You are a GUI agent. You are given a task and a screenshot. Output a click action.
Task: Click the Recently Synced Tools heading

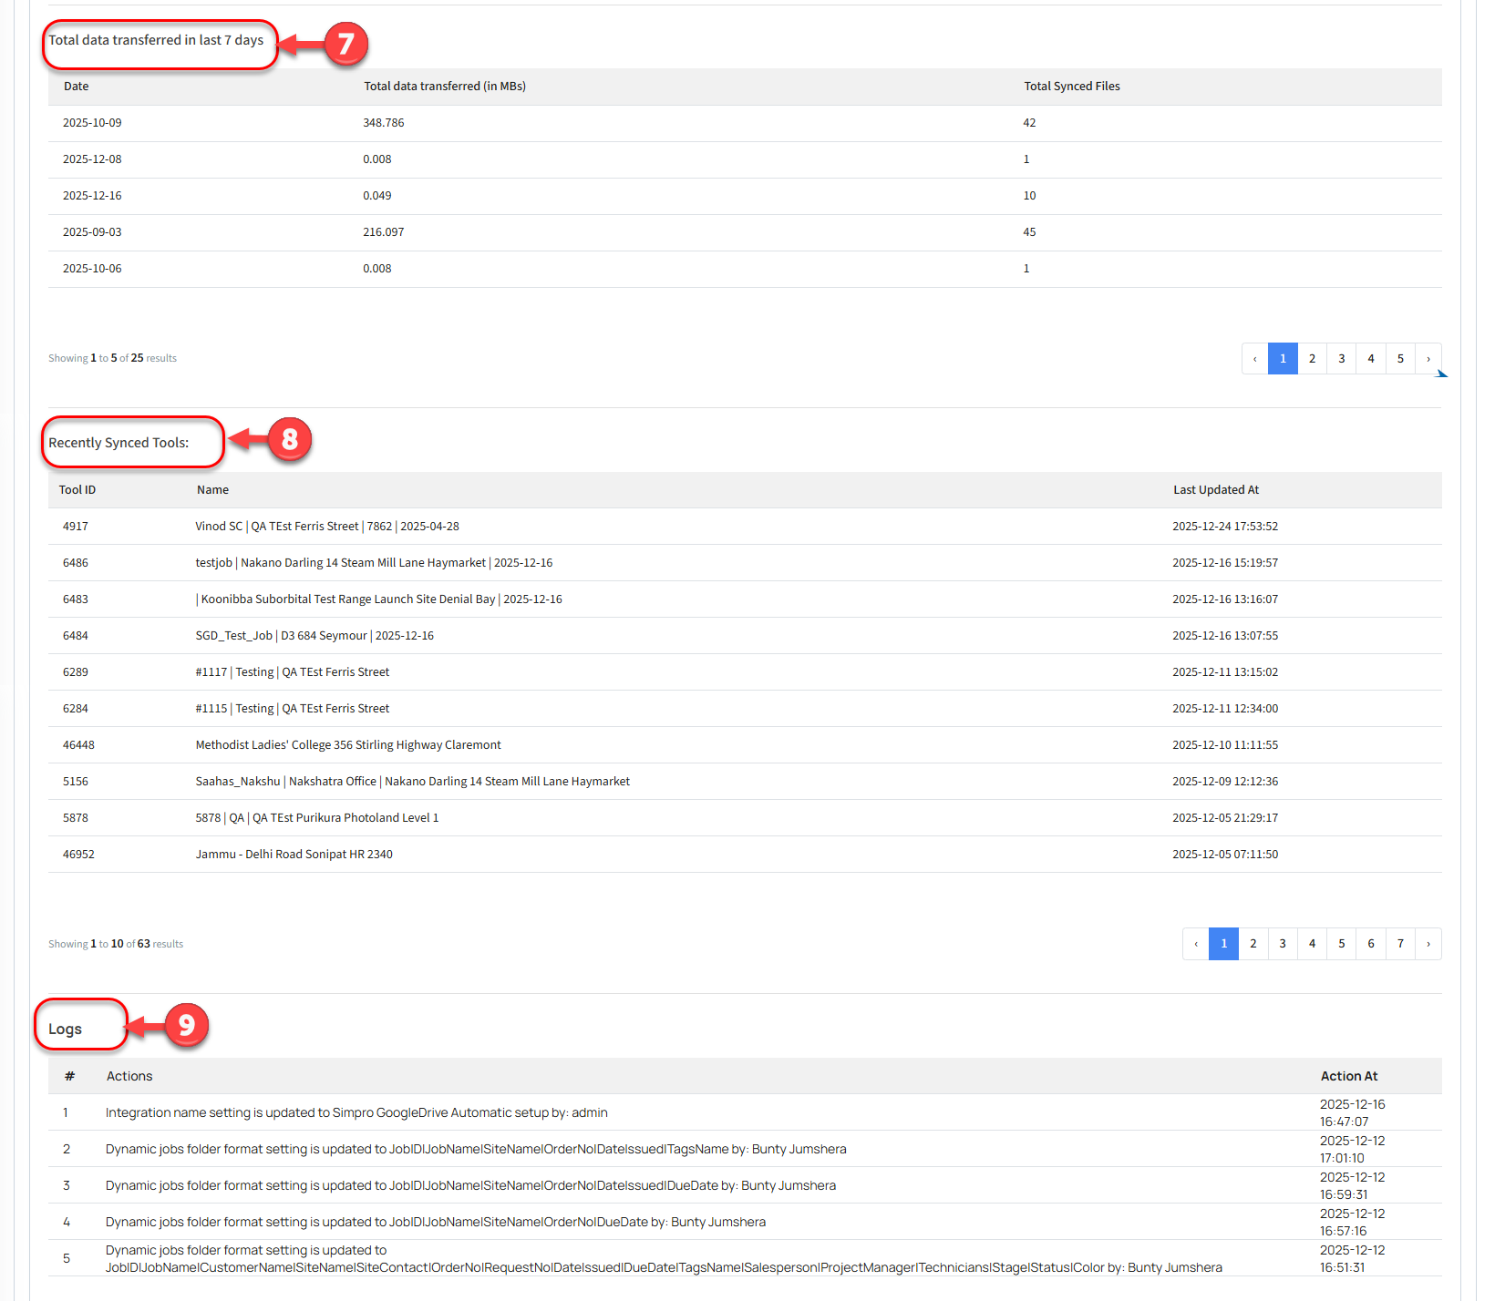[119, 443]
